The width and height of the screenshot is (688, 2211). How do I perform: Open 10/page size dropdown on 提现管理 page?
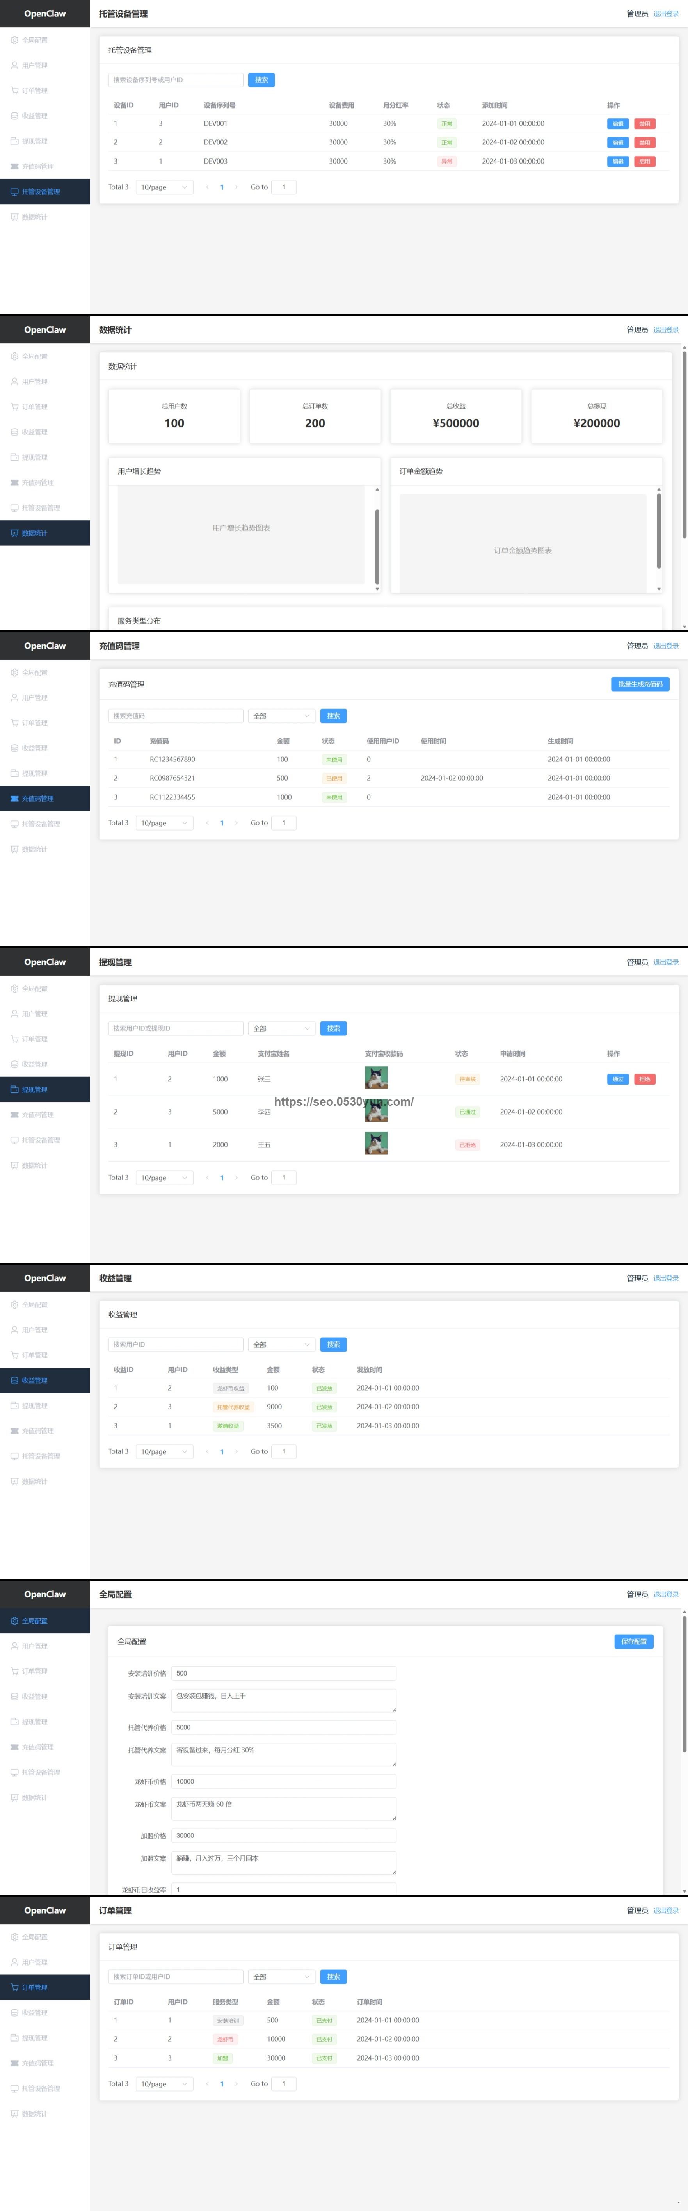click(x=165, y=1178)
